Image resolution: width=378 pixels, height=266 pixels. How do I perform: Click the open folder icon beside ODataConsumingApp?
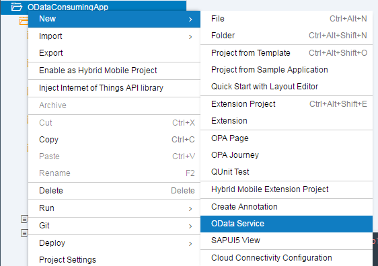(17, 7)
